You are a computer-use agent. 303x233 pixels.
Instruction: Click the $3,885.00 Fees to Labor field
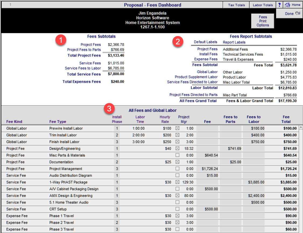pyautogui.click(x=254, y=182)
